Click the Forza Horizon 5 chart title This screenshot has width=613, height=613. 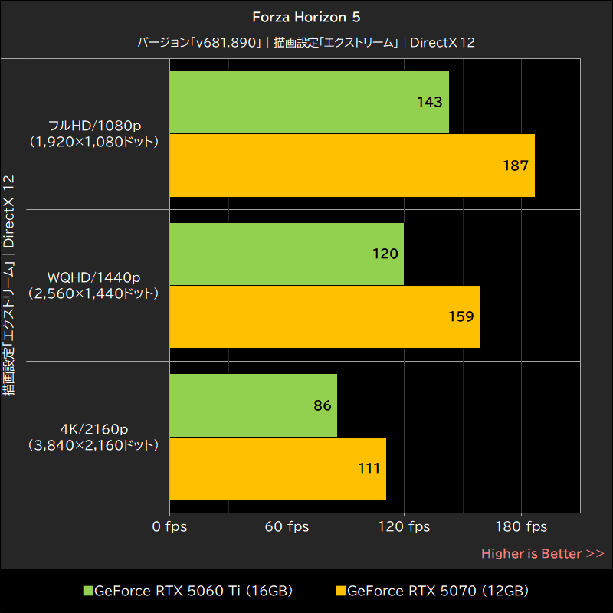tap(306, 17)
